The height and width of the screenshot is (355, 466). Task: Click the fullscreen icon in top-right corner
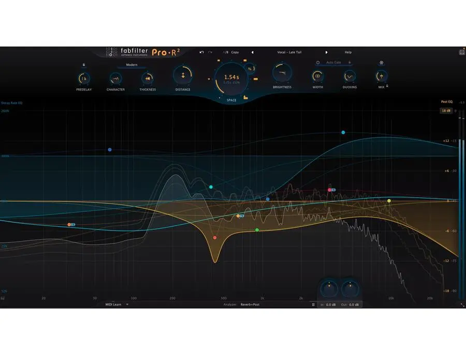(x=461, y=51)
